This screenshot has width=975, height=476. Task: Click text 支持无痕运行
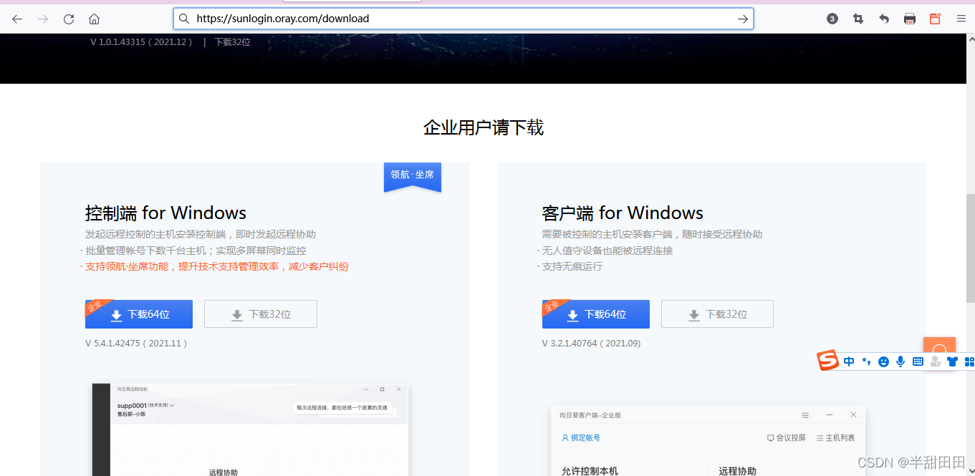click(x=572, y=266)
